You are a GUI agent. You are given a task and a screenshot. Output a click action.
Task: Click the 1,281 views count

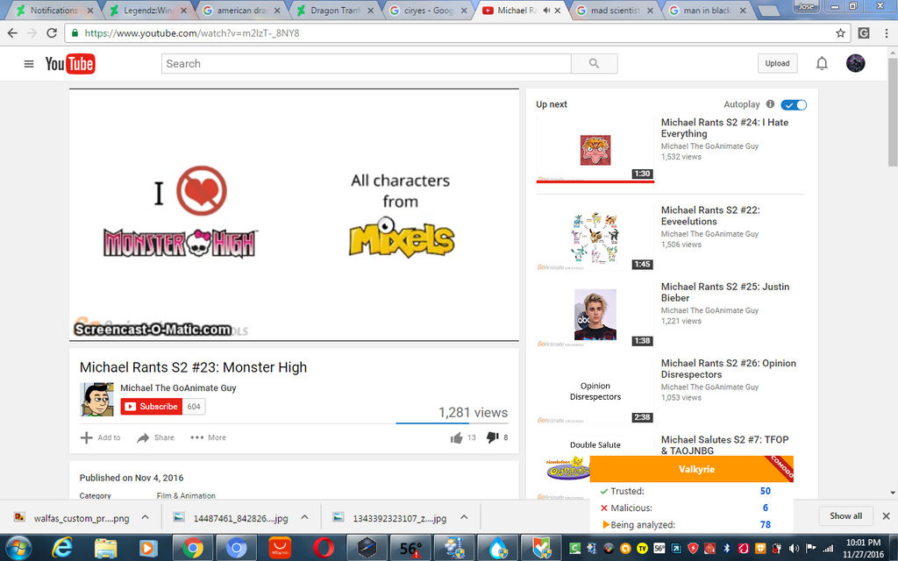pyautogui.click(x=473, y=412)
